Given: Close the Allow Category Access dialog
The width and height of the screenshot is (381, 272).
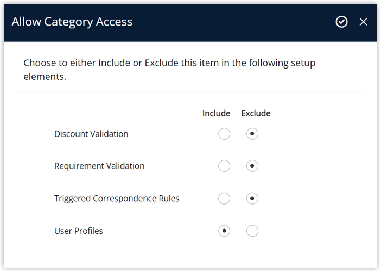Looking at the screenshot, I should tap(363, 22).
